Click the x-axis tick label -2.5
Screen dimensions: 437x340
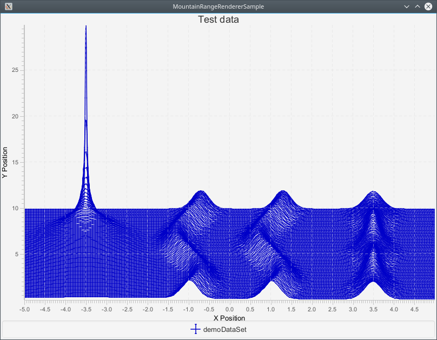point(127,309)
